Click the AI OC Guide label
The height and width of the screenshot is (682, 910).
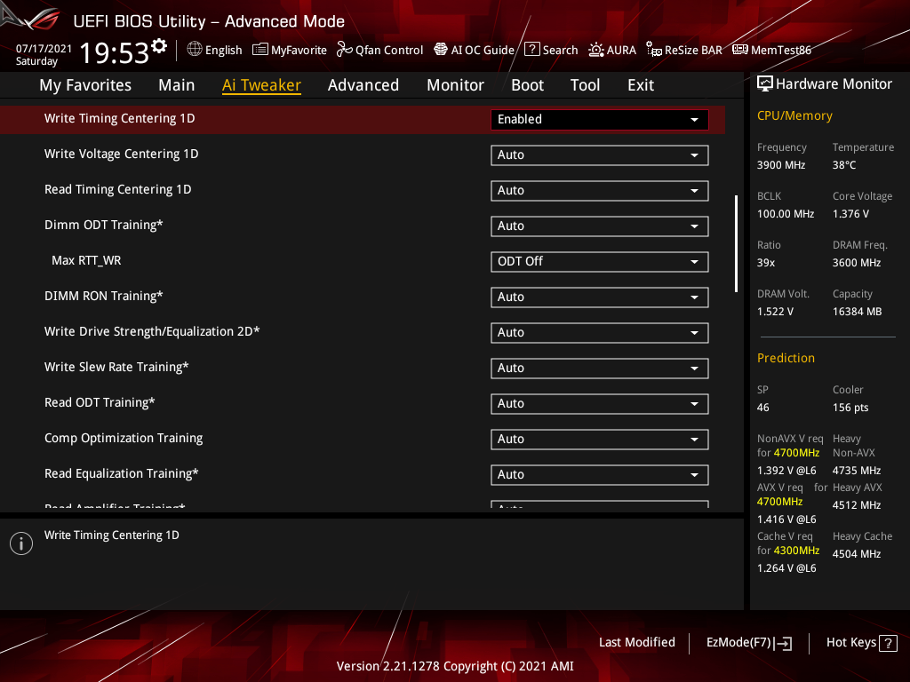pyautogui.click(x=483, y=50)
